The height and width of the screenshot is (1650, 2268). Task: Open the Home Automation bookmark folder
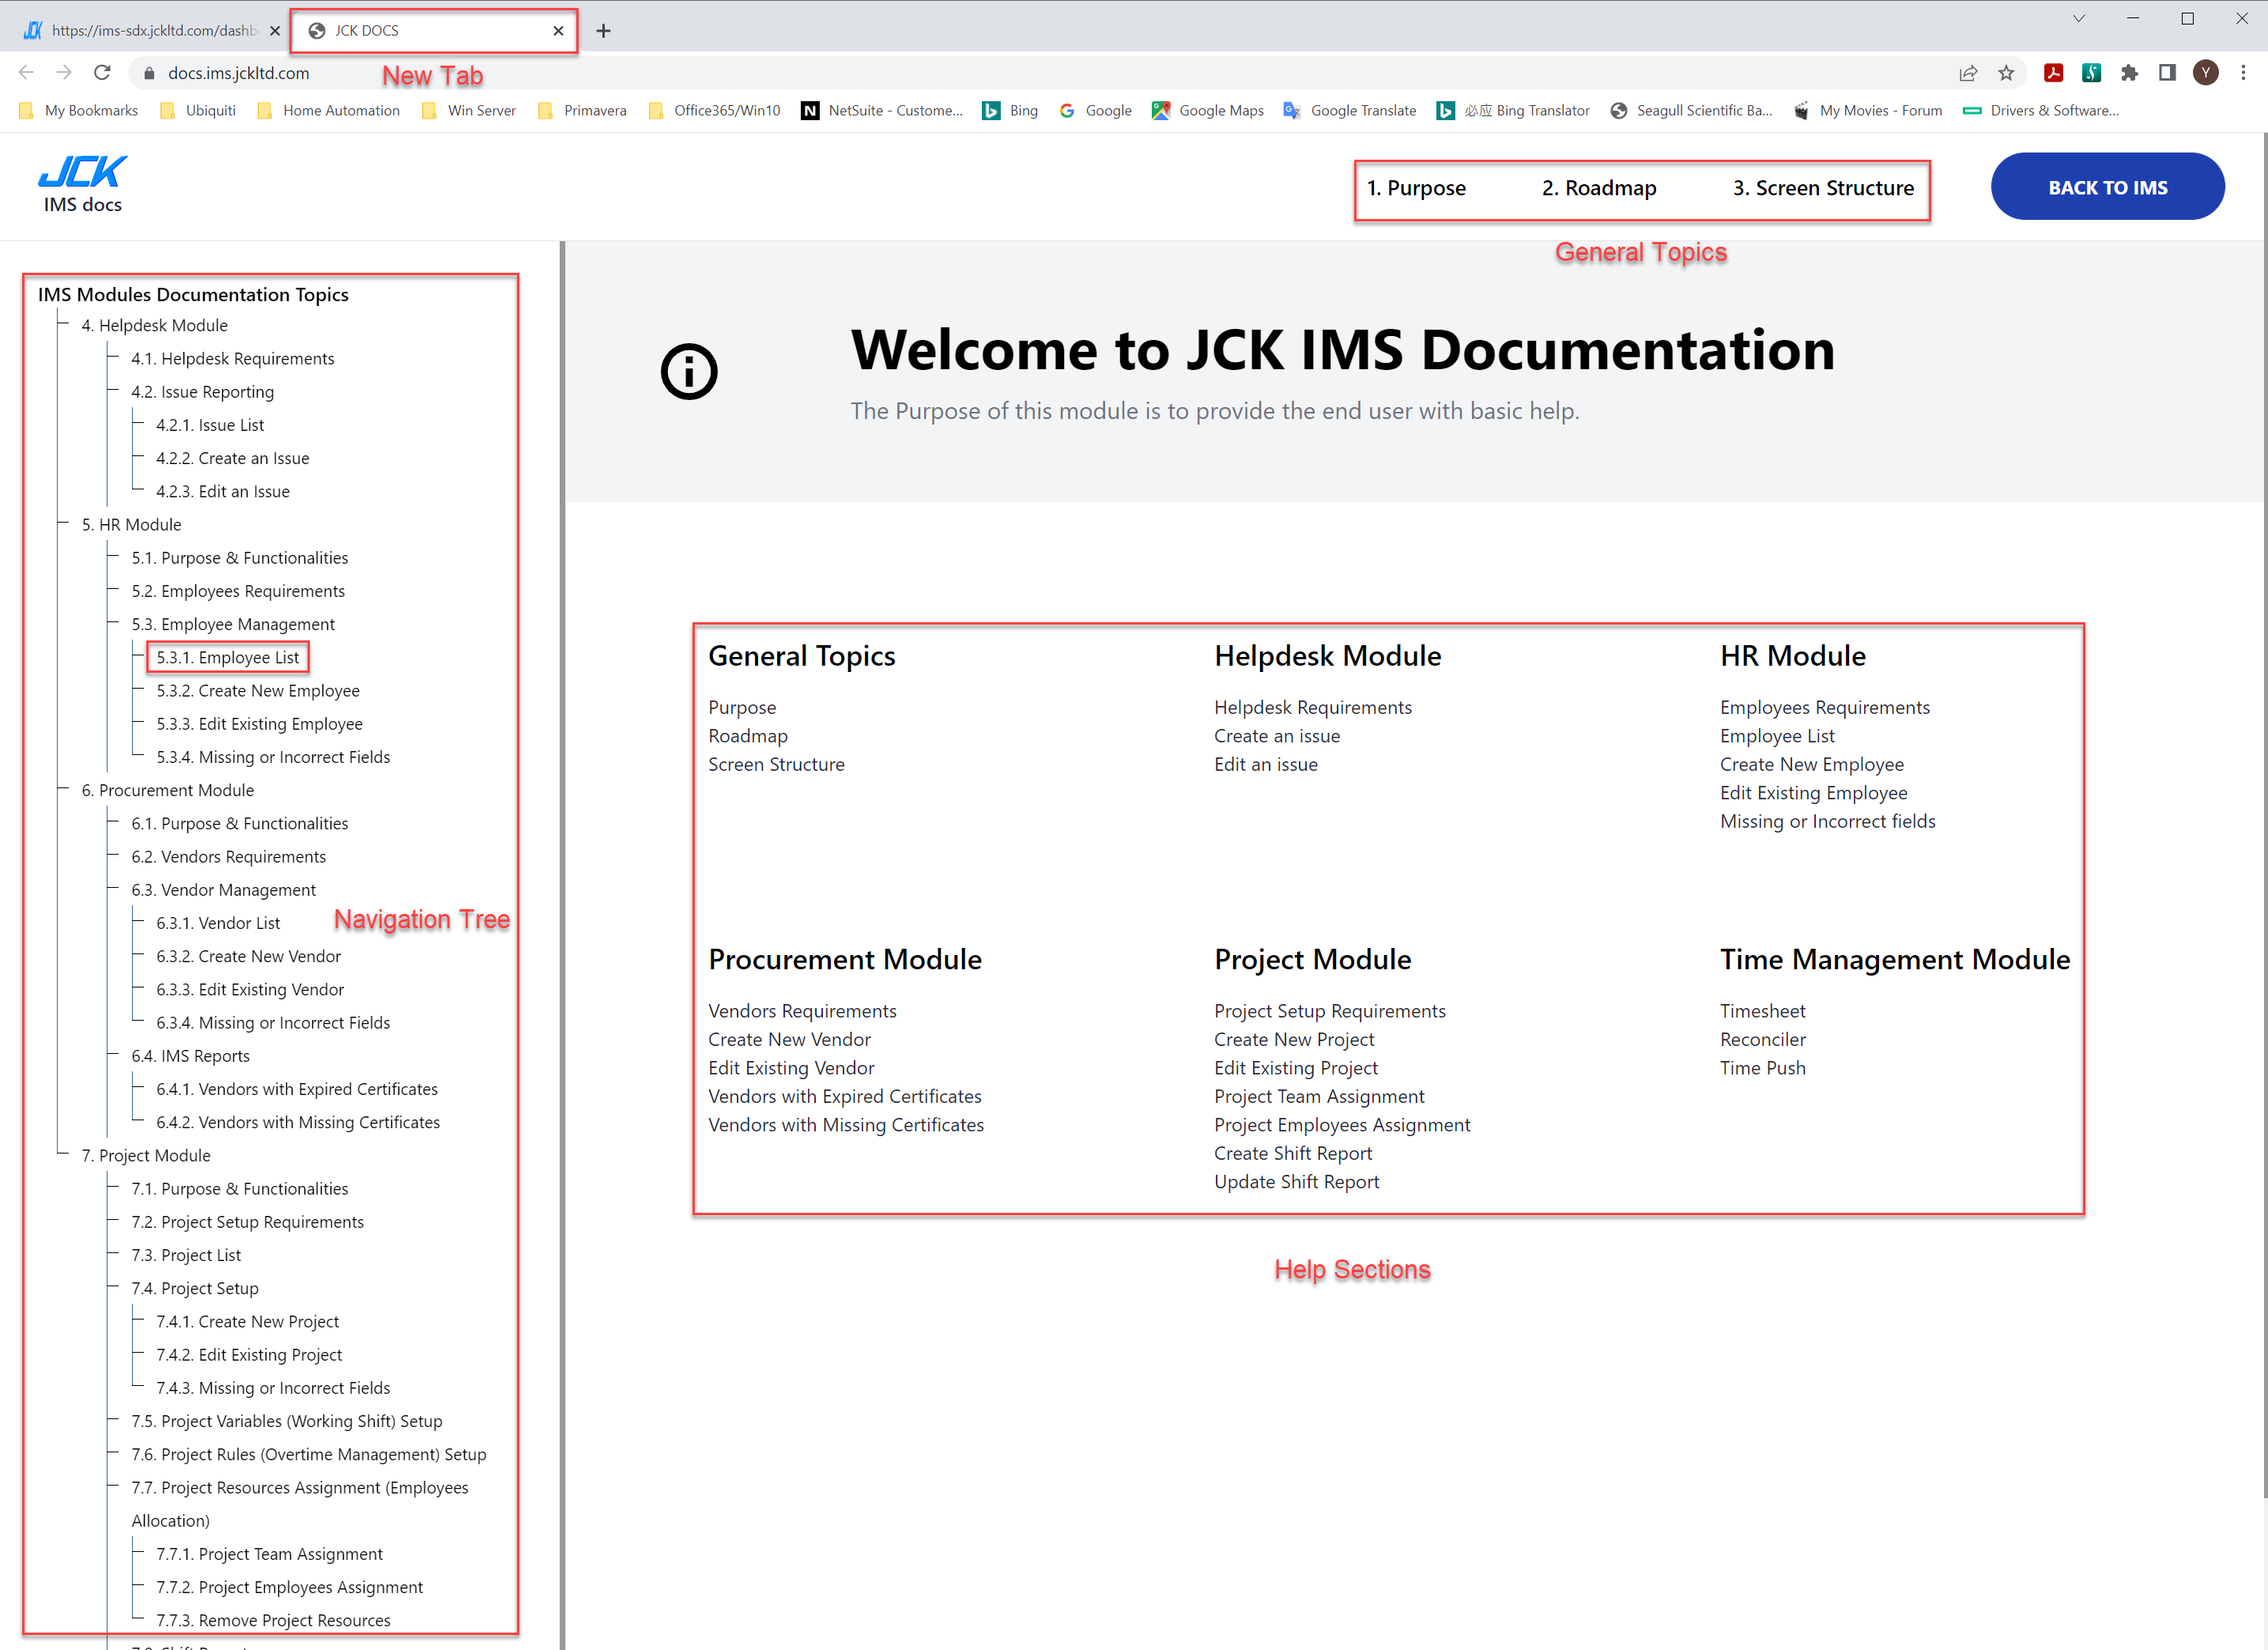[x=328, y=111]
